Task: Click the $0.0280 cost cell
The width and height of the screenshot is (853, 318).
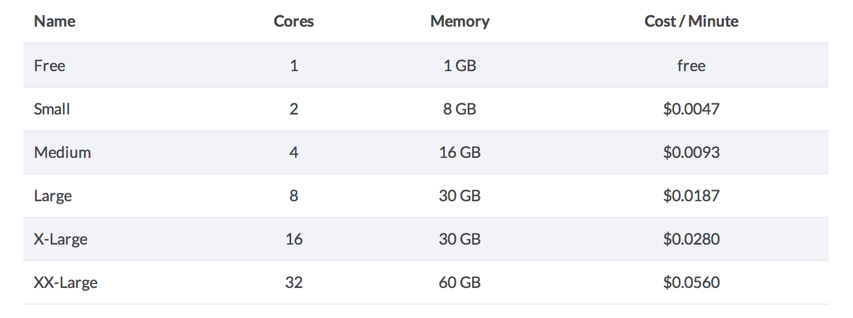Action: pyautogui.click(x=692, y=239)
